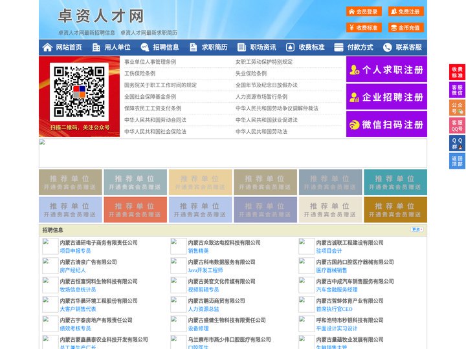
Task: Open the 牧场信息统计员 job link
Action: [78, 290]
